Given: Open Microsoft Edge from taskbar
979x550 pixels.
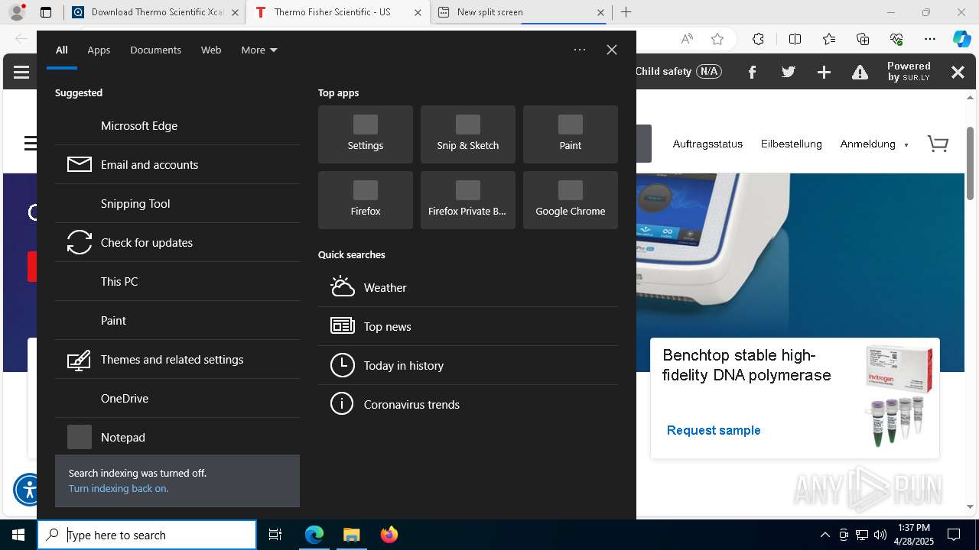Looking at the screenshot, I should coord(314,535).
